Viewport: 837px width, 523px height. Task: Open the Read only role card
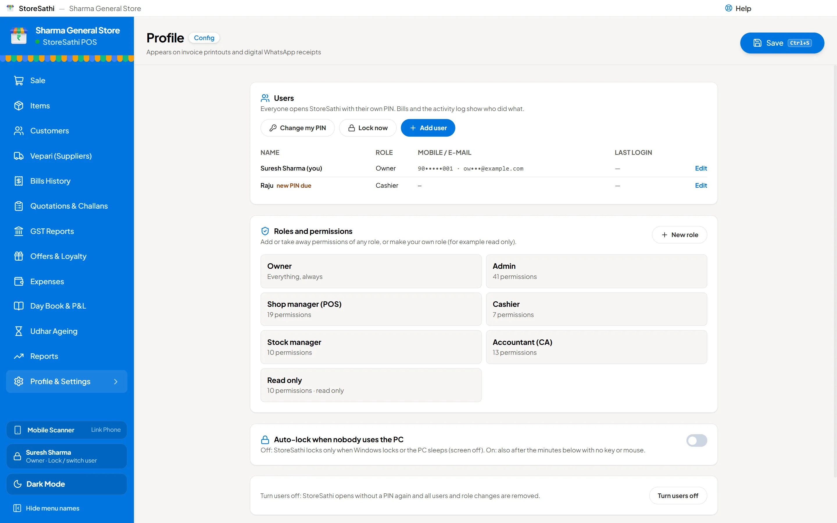pos(371,385)
